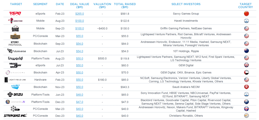Open the $48.0 deal value link

coord(80,95)
